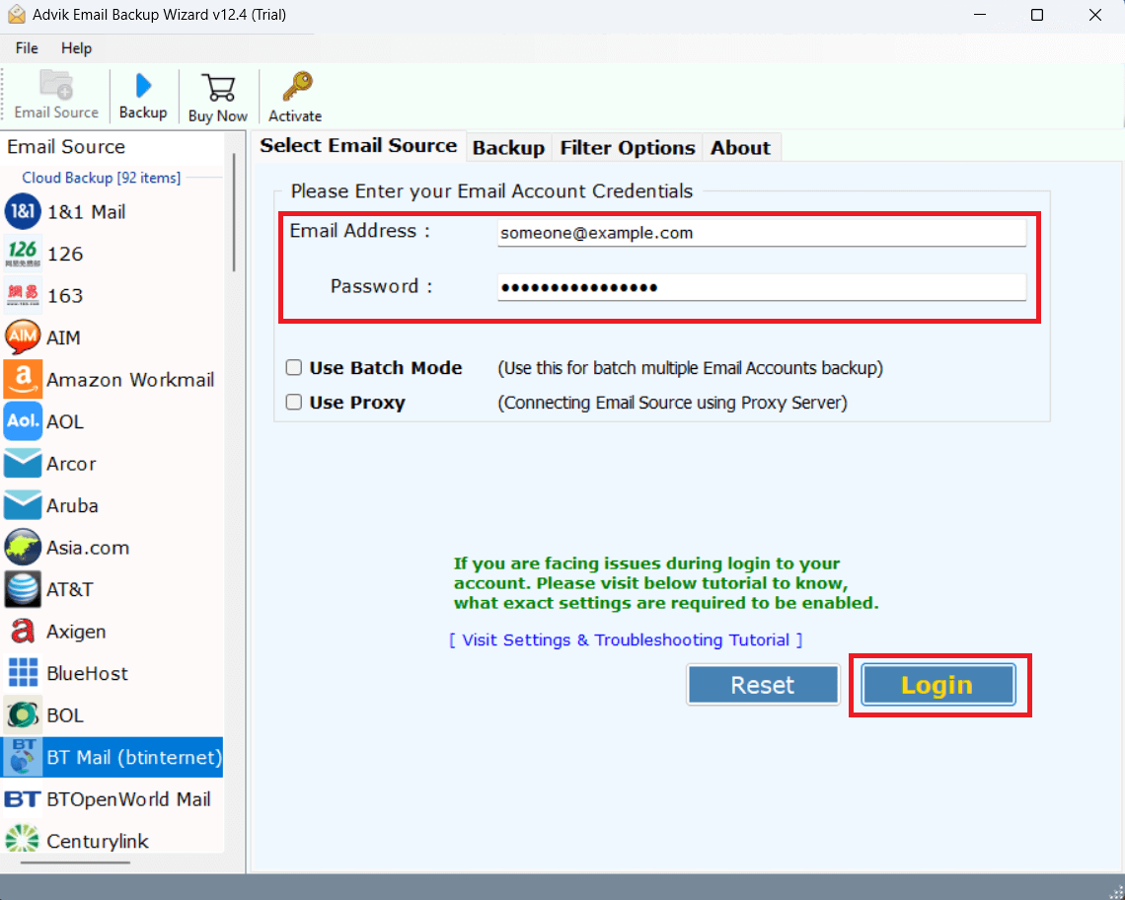Open the About tab
Screen dimensions: 1125x900
[x=740, y=148]
